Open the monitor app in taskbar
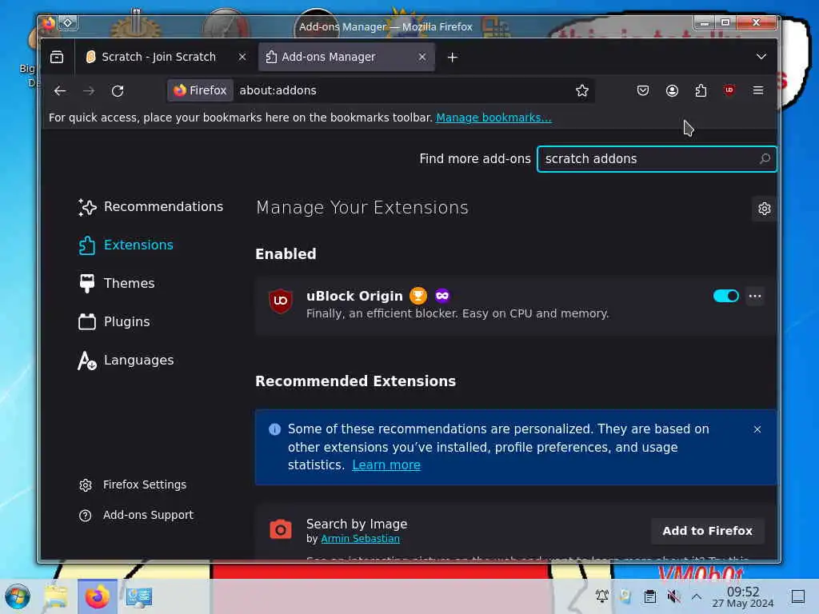Viewport: 819px width, 614px height. [139, 596]
